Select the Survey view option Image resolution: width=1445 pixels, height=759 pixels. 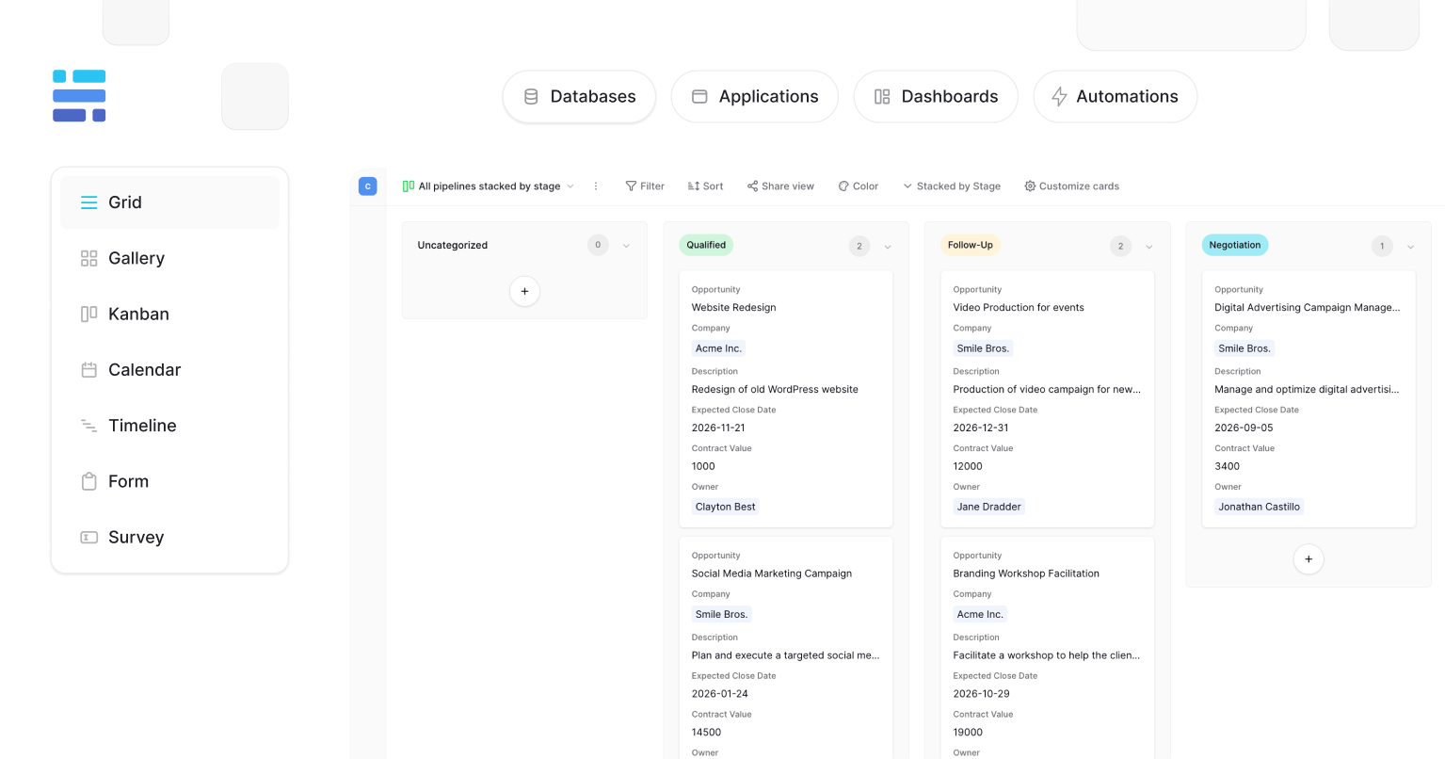click(169, 537)
